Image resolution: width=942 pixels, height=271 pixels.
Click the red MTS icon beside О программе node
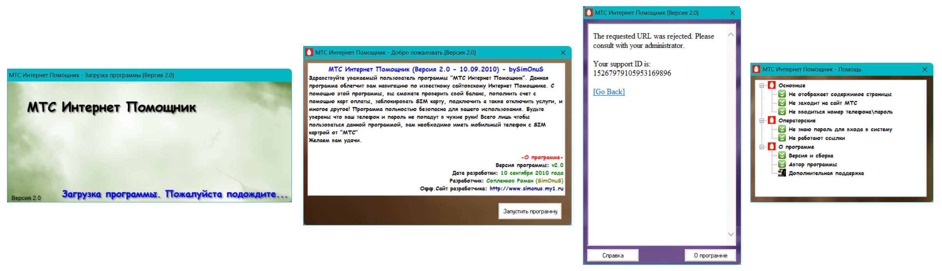point(771,147)
